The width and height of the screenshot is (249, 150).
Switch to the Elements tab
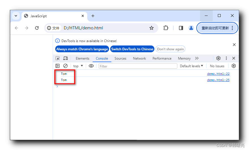click(x=83, y=58)
